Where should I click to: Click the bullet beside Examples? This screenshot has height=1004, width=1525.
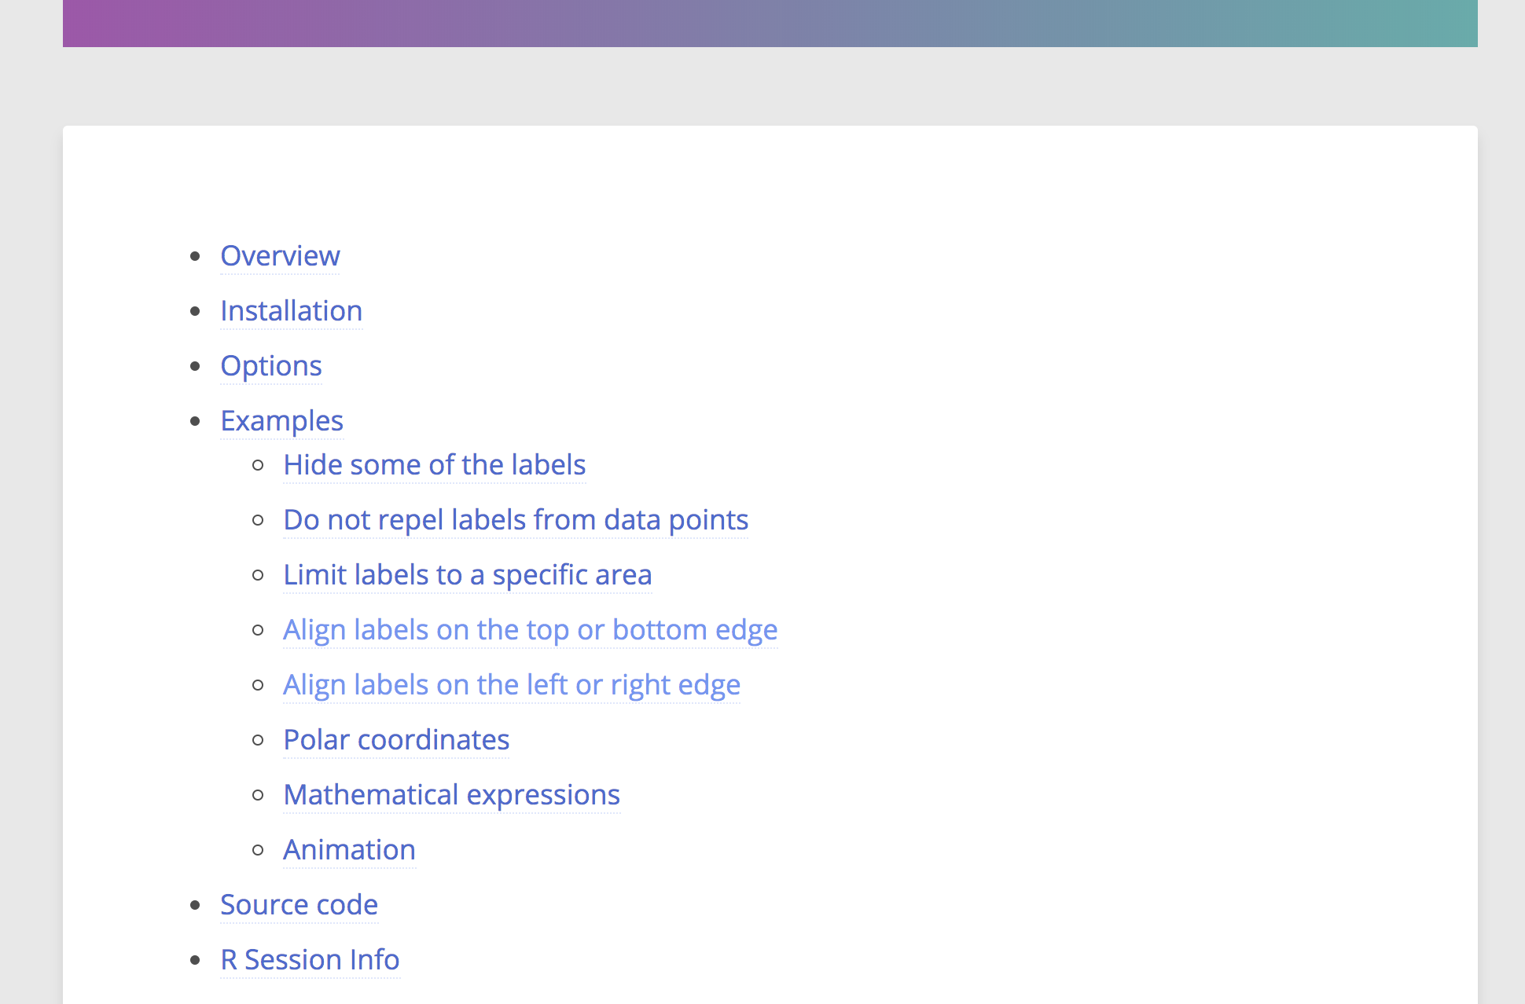pyautogui.click(x=195, y=422)
